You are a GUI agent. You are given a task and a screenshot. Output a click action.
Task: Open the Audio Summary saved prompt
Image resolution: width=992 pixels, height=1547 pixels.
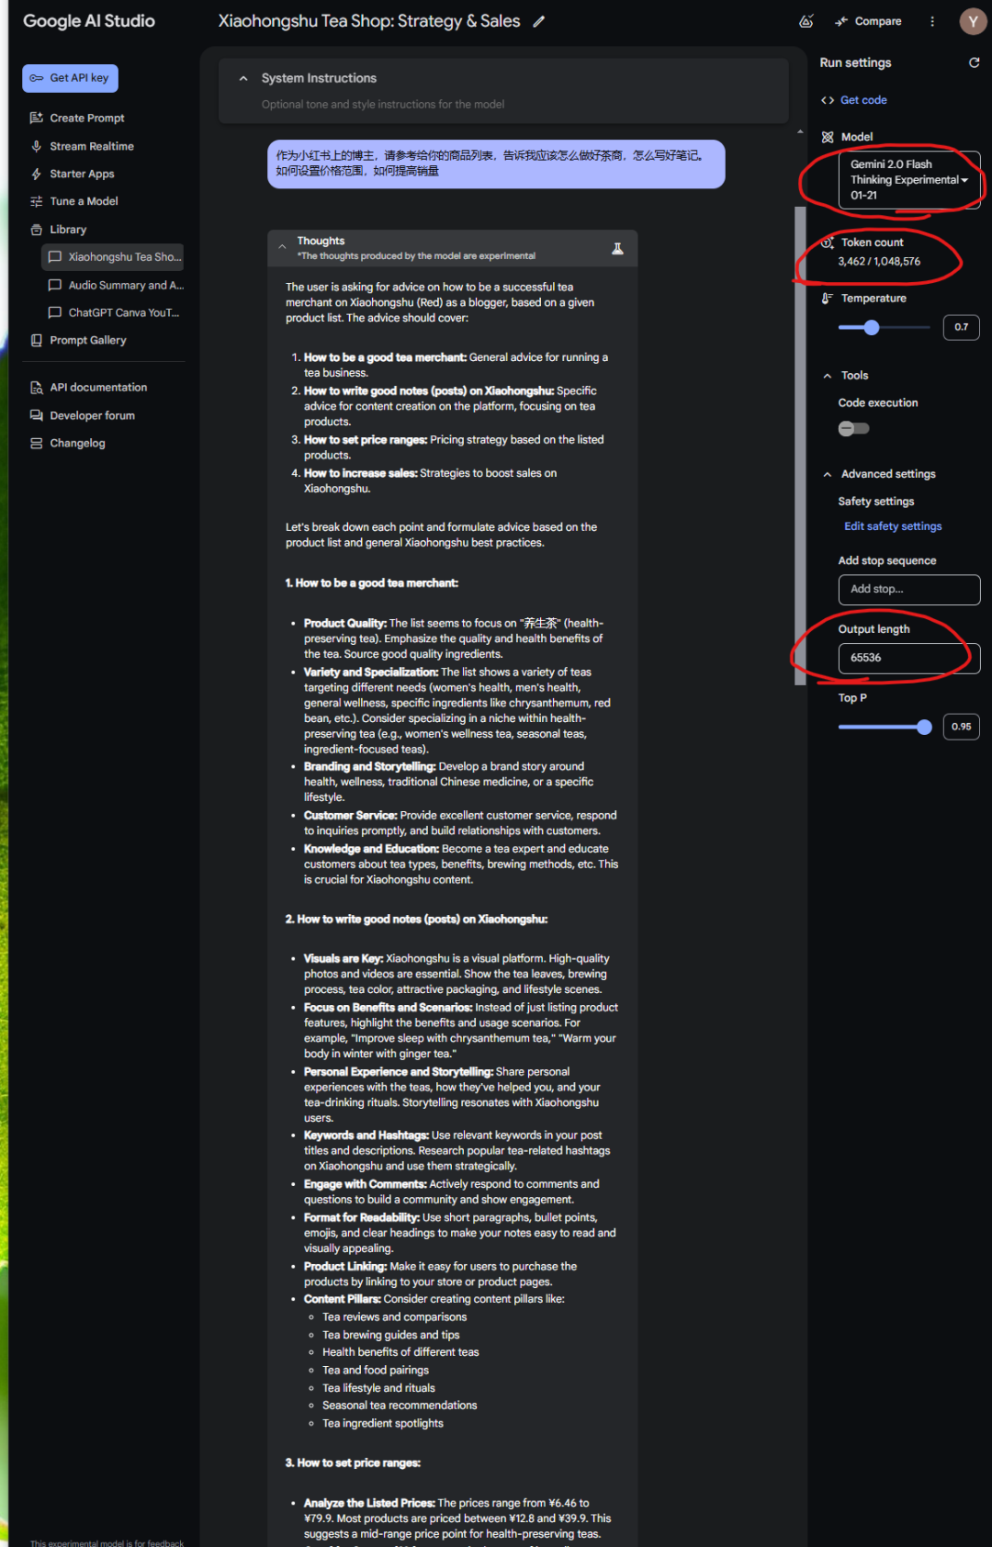pos(113,285)
